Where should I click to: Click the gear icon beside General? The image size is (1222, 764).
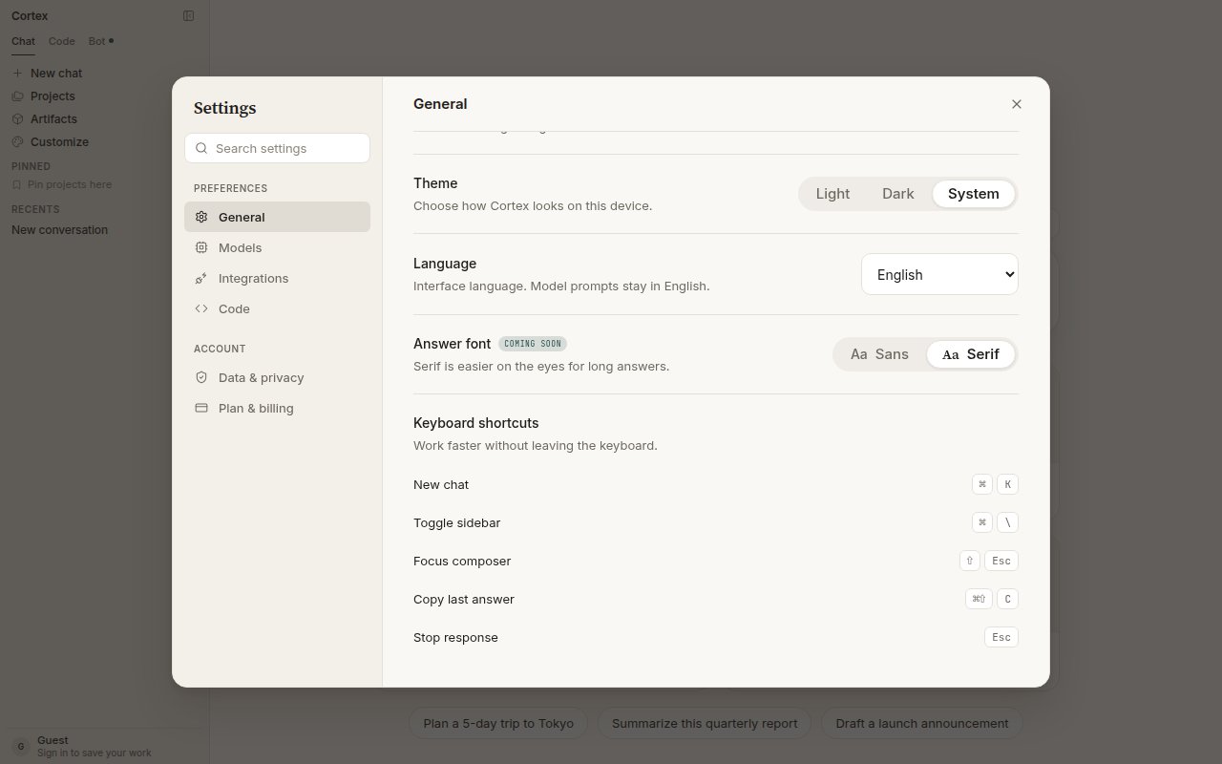pyautogui.click(x=201, y=217)
